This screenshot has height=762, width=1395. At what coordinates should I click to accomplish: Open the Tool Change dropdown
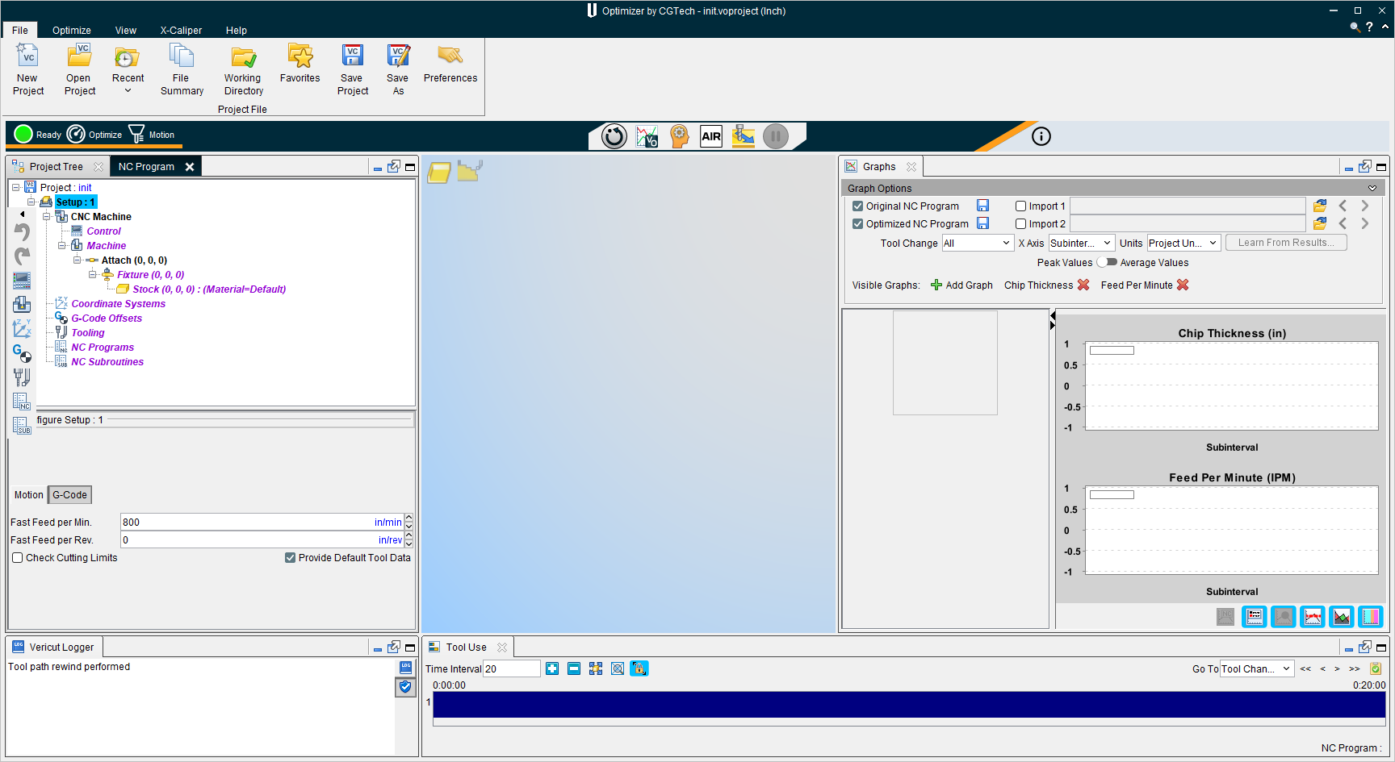(x=978, y=243)
